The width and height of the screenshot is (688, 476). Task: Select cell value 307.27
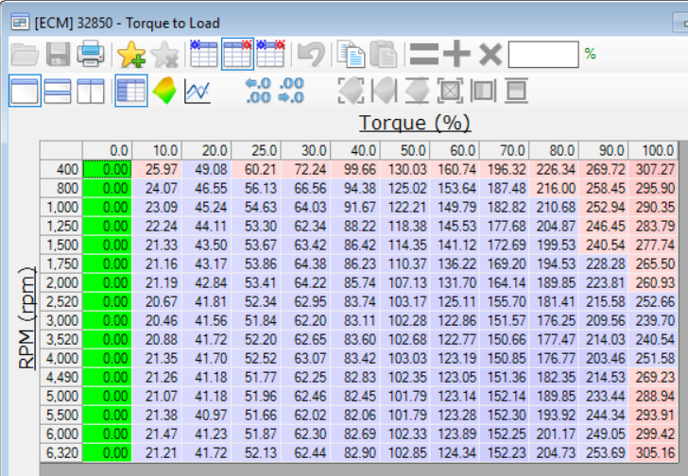pyautogui.click(x=653, y=169)
